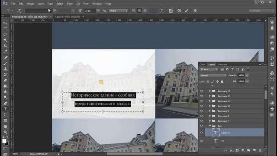Select the Zoom tool in toolbox
The image size is (277, 156).
[x=5, y=132]
